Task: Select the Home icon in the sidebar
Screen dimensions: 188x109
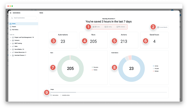Action: point(11,24)
